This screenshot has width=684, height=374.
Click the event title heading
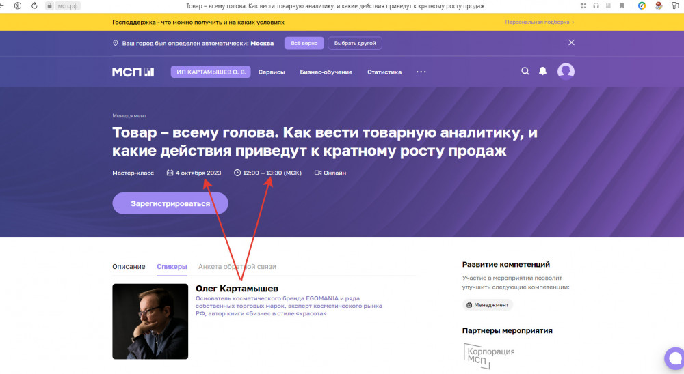pos(324,141)
